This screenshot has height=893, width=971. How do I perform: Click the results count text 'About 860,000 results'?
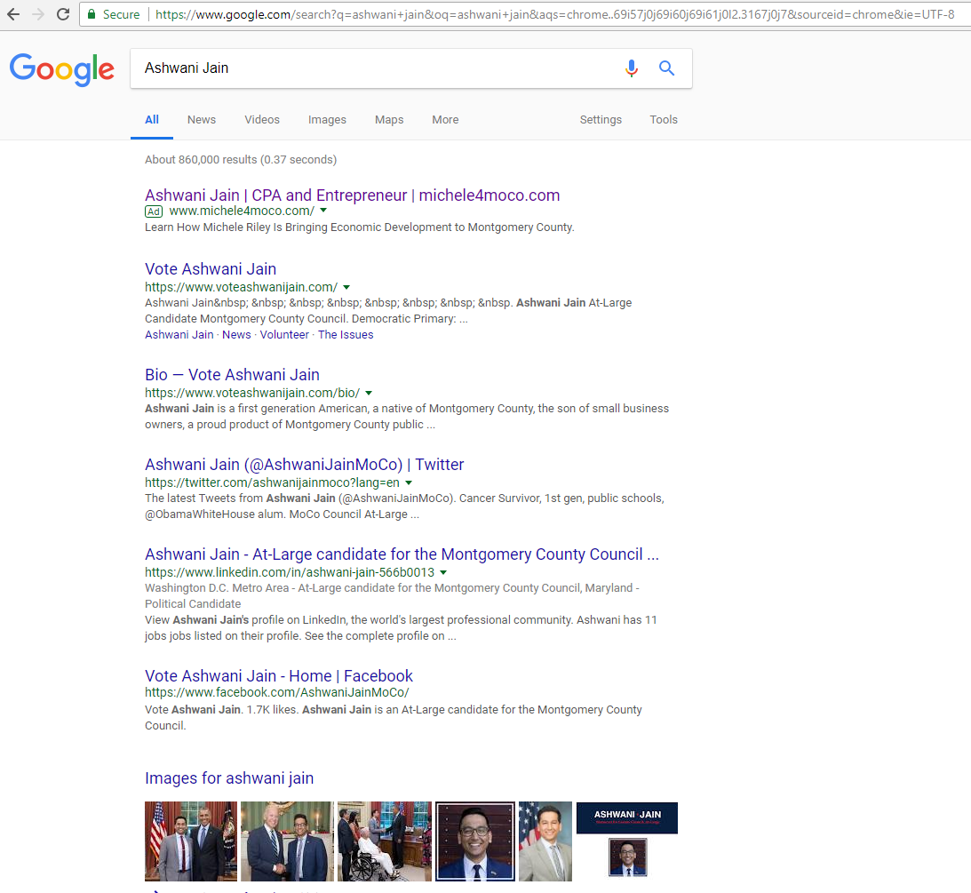(201, 159)
